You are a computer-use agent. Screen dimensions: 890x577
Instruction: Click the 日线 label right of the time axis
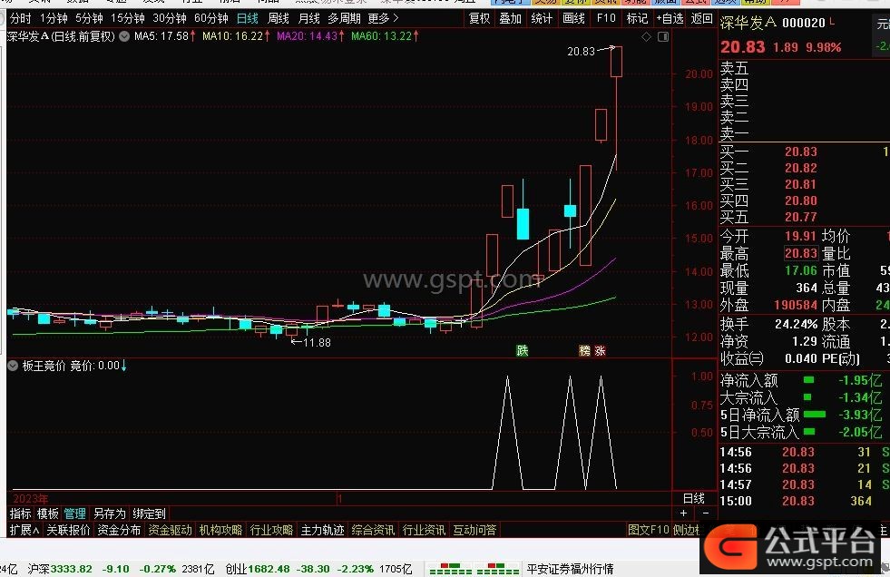(694, 498)
